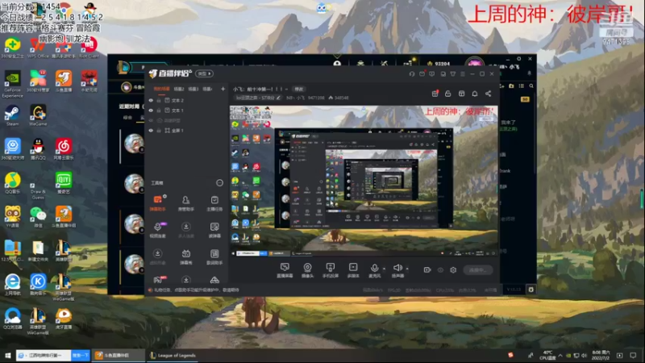
Task: Open 腾讯QQ desktop shortcut
Action: point(38,149)
